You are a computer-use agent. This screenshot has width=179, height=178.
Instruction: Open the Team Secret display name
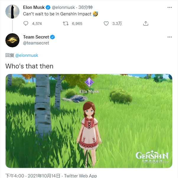36,37
